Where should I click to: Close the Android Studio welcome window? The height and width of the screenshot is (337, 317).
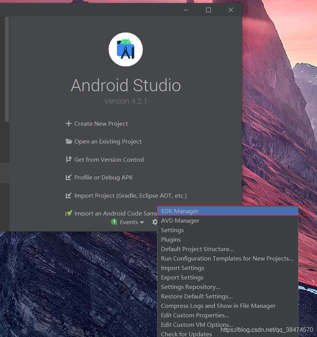tap(231, 10)
